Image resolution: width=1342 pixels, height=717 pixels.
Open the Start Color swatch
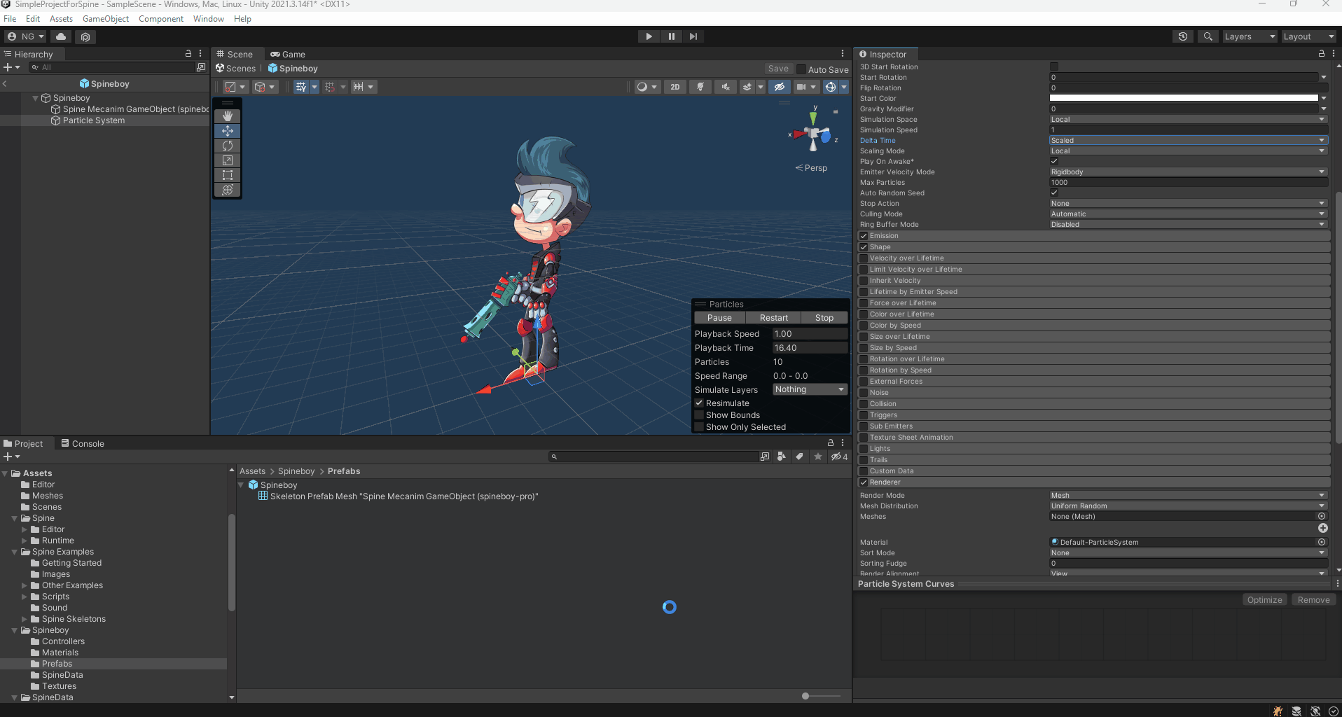coord(1184,99)
